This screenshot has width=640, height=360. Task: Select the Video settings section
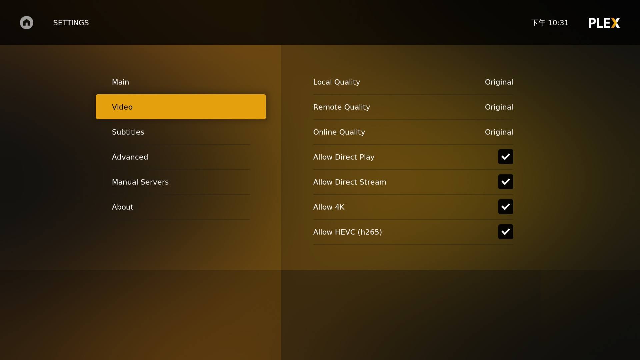pos(181,107)
